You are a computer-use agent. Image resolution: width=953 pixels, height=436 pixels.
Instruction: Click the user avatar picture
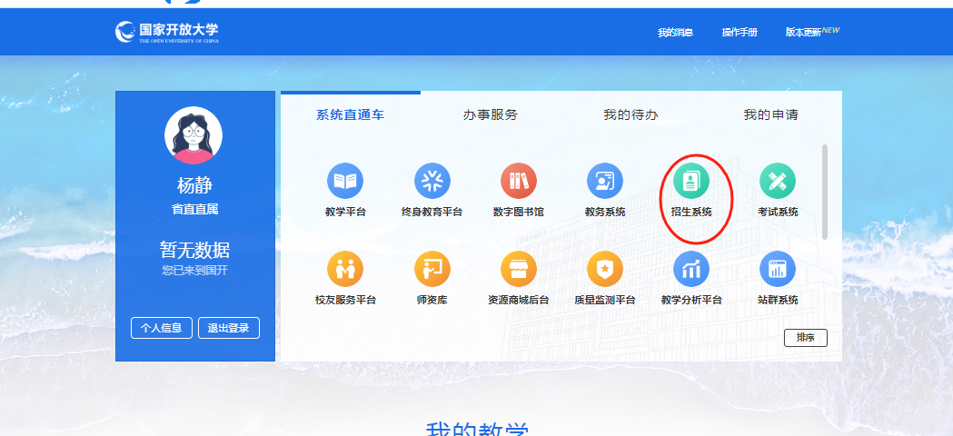point(194,135)
